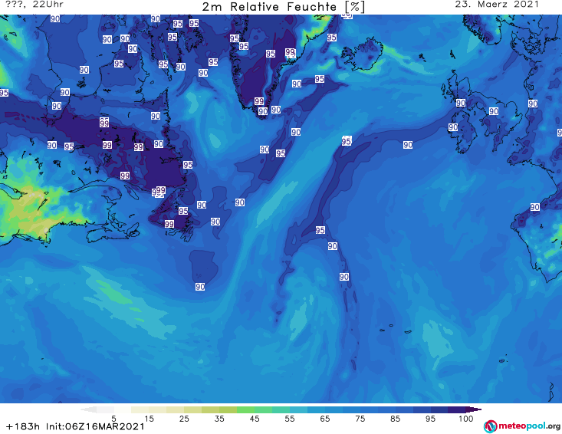Select the pale white arrow start of colorbar

[88, 409]
